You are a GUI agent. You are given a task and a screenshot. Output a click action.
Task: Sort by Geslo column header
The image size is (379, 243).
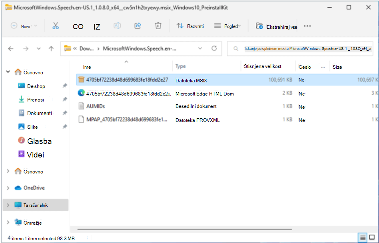[x=305, y=67]
